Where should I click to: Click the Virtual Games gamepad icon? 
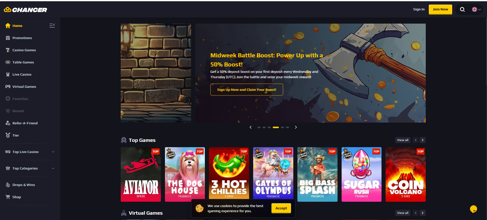coord(8,87)
